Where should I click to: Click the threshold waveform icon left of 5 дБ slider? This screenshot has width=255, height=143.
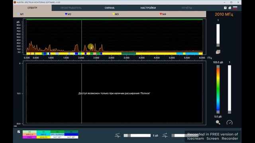(118, 135)
